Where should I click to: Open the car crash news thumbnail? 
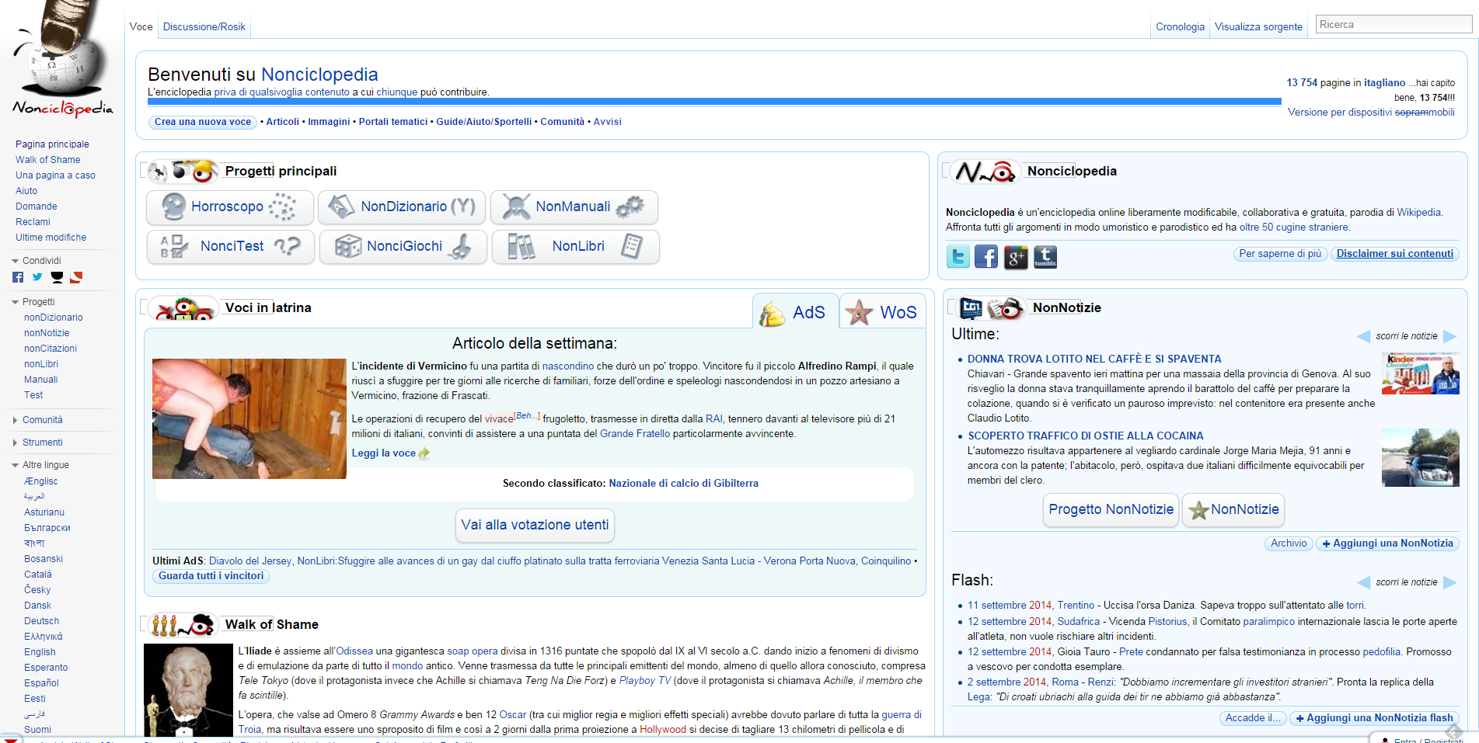pos(1420,457)
